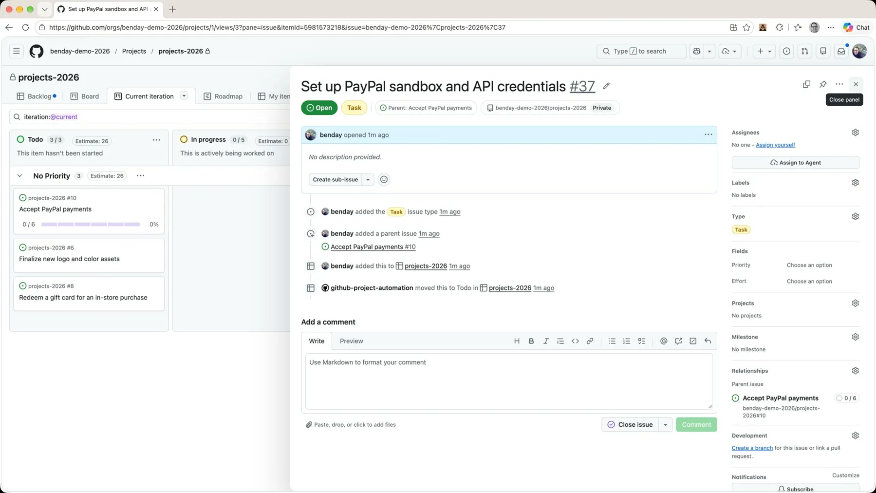The image size is (876, 493).
Task: Open the Todo column three-dot menu
Action: coord(156,140)
